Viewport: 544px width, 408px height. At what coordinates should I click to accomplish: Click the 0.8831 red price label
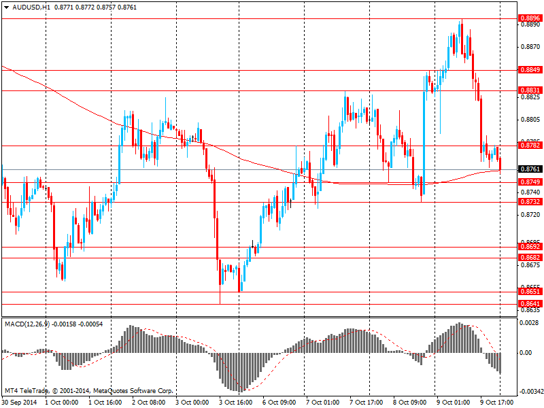click(x=529, y=90)
